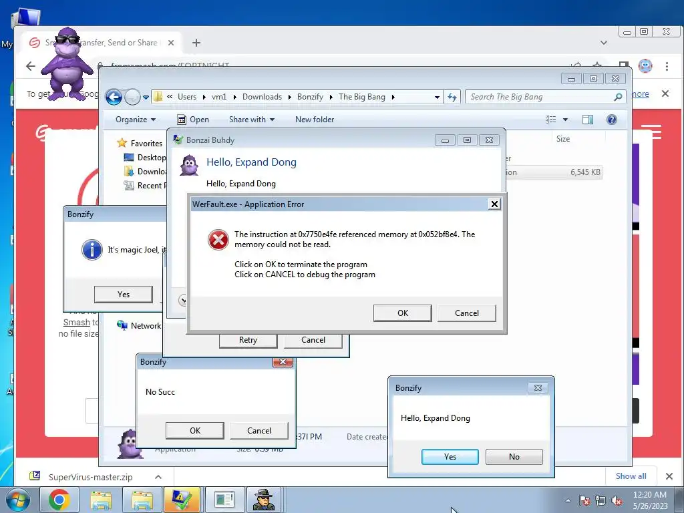The image size is (684, 513).
Task: Click No in the Hello Expand Dong dialog
Action: (514, 457)
